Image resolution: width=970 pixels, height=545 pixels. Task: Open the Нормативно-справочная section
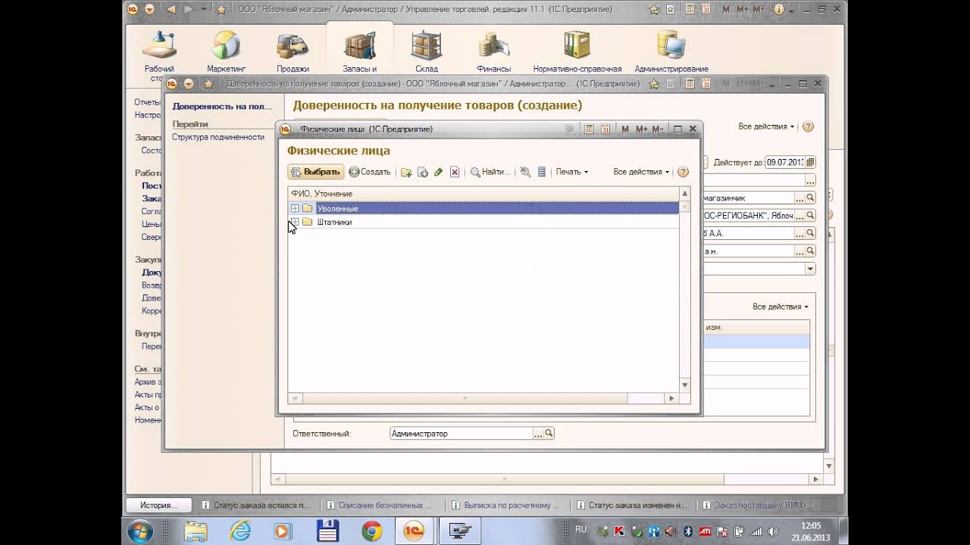tap(577, 53)
